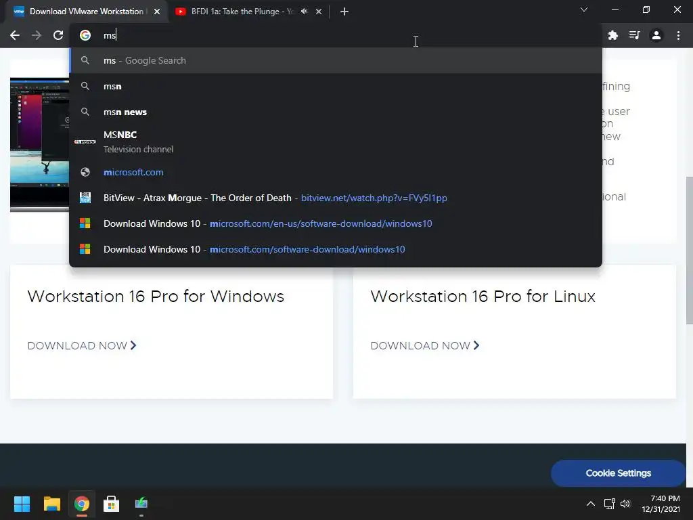Open a new tab with plus button

click(344, 12)
